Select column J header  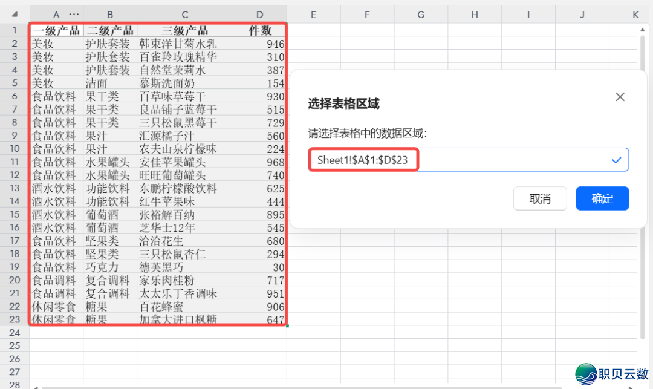(x=582, y=15)
